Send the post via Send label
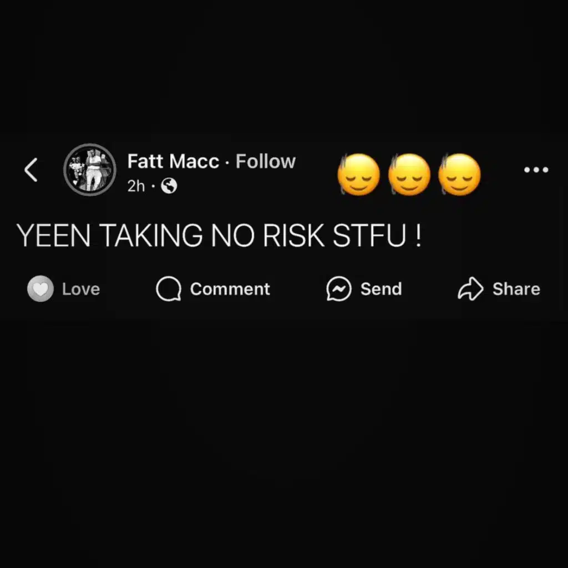Screen dimensions: 568x568 381,289
